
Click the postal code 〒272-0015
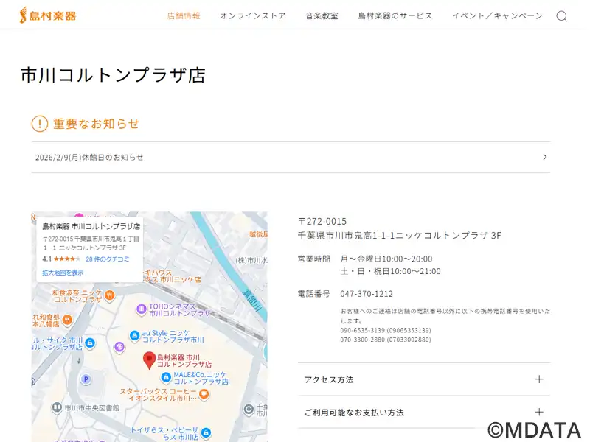(322, 222)
